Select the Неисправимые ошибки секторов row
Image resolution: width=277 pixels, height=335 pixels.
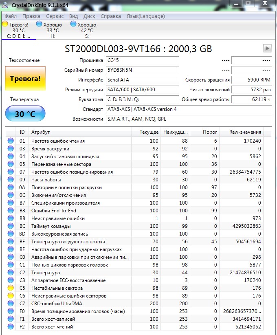click(134, 296)
